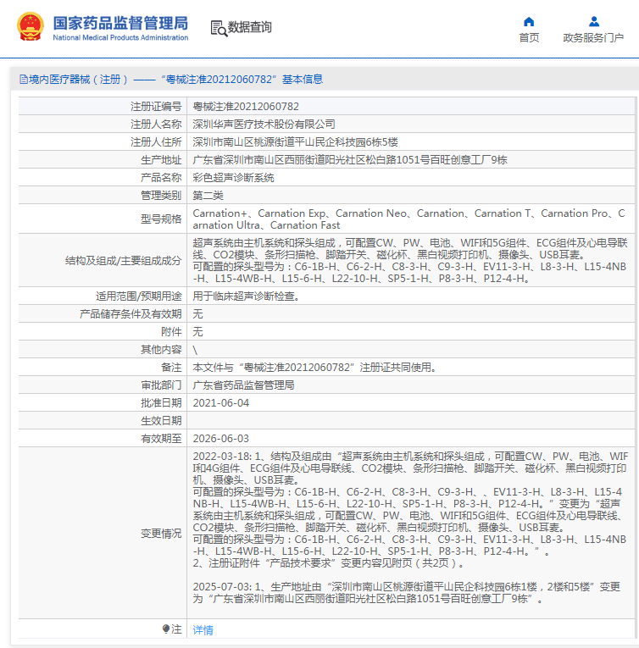Click the 型号规格 row label

(x=161, y=219)
